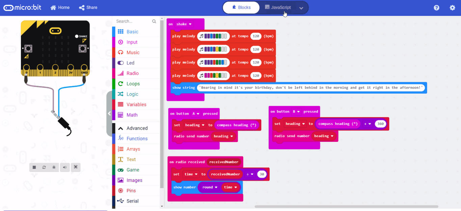Click simulator button B on micro:bit
Image resolution: width=461 pixels, height=211 pixels.
(x=82, y=49)
